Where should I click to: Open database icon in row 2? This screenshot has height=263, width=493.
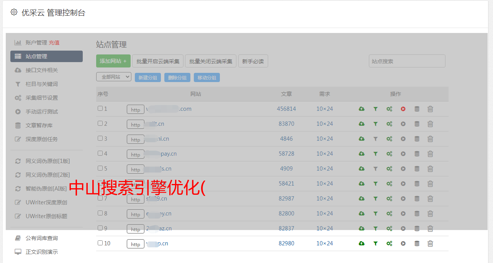(x=417, y=124)
